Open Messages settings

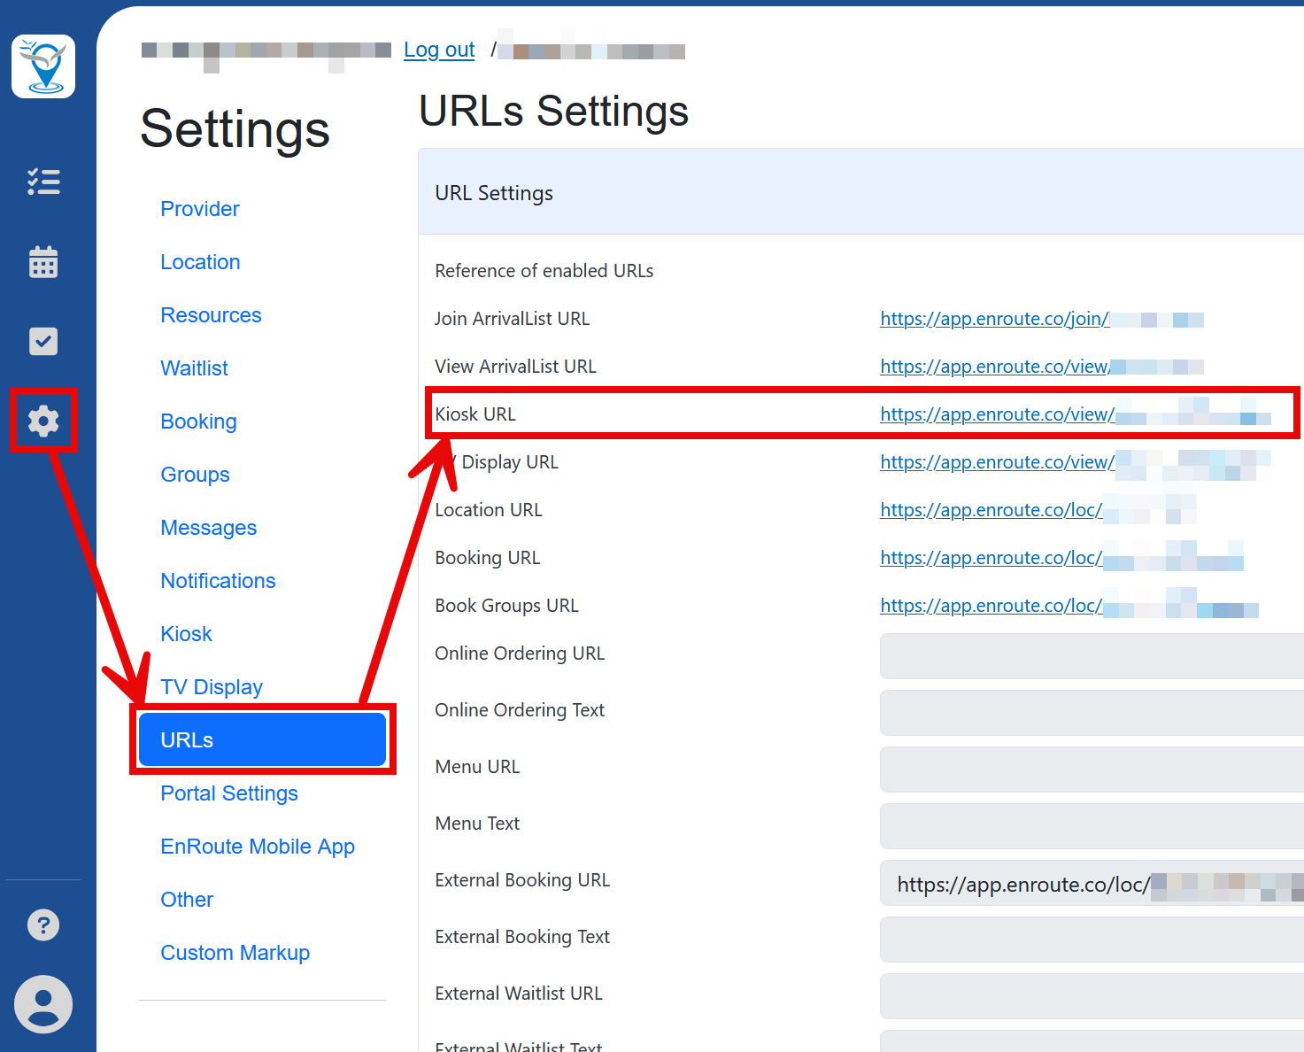tap(208, 528)
